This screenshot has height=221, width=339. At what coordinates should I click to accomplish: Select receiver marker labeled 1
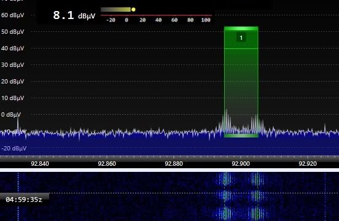point(241,38)
